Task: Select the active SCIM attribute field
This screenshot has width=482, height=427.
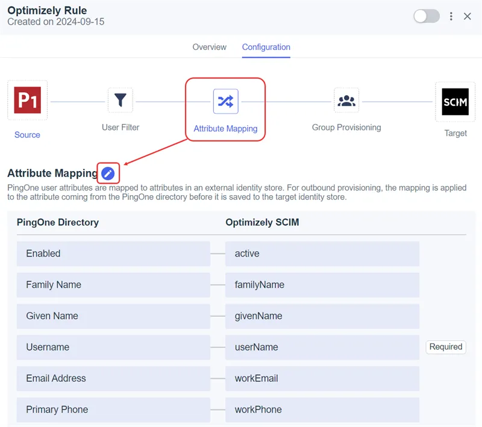Action: coord(322,254)
